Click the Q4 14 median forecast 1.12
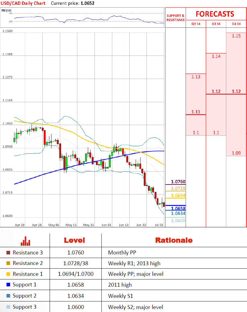247x312 pixels. point(236,91)
